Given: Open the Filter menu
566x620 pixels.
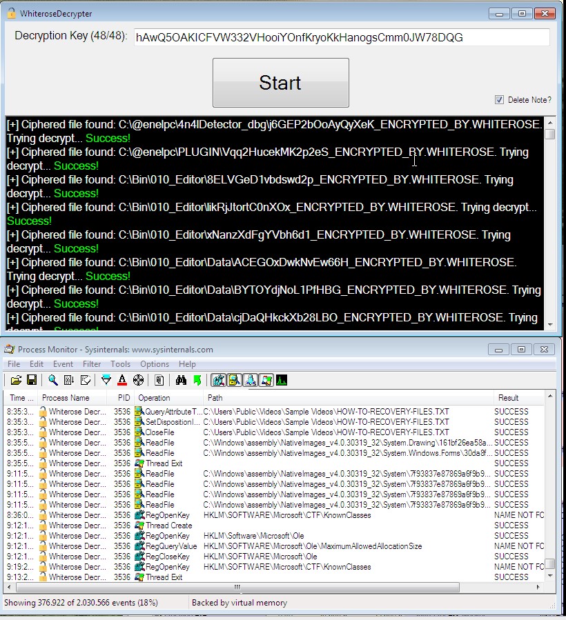Looking at the screenshot, I should [x=92, y=363].
